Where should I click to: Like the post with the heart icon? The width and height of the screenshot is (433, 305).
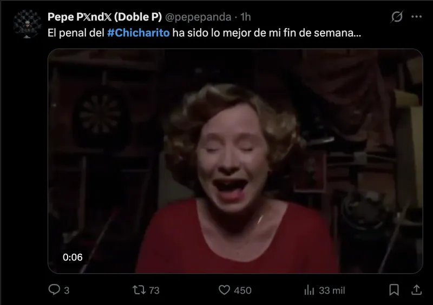pyautogui.click(x=224, y=290)
